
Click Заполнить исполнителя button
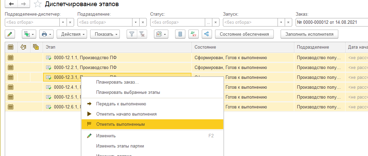[x=309, y=34]
